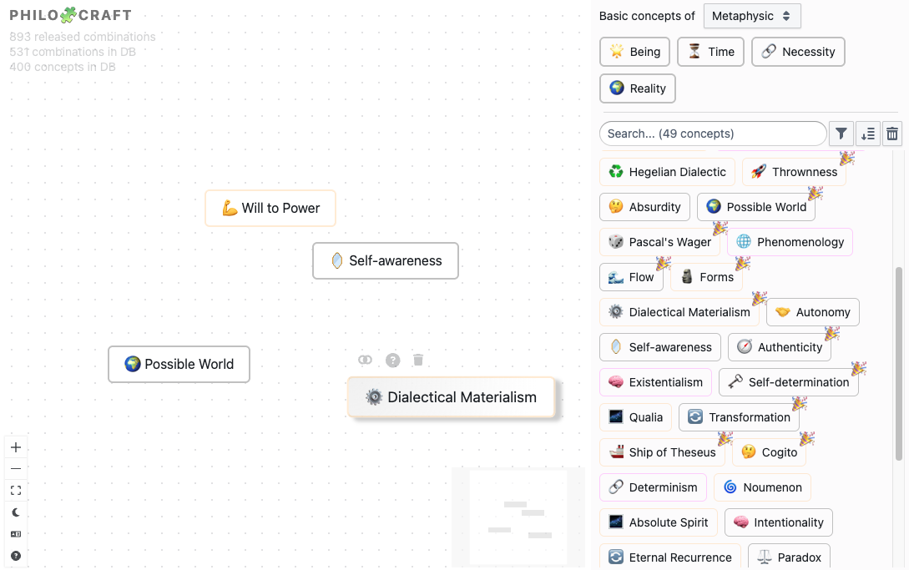This screenshot has width=909, height=570.
Task: Select the Self-awareness node on the canvas
Action: point(386,261)
